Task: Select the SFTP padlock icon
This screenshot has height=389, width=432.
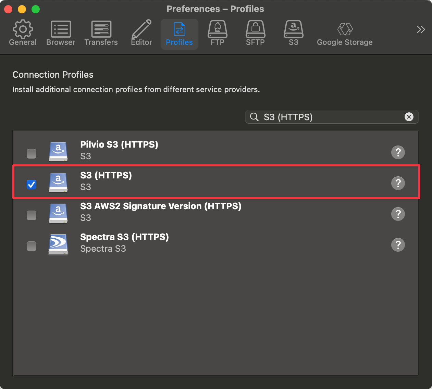Action: tap(255, 33)
